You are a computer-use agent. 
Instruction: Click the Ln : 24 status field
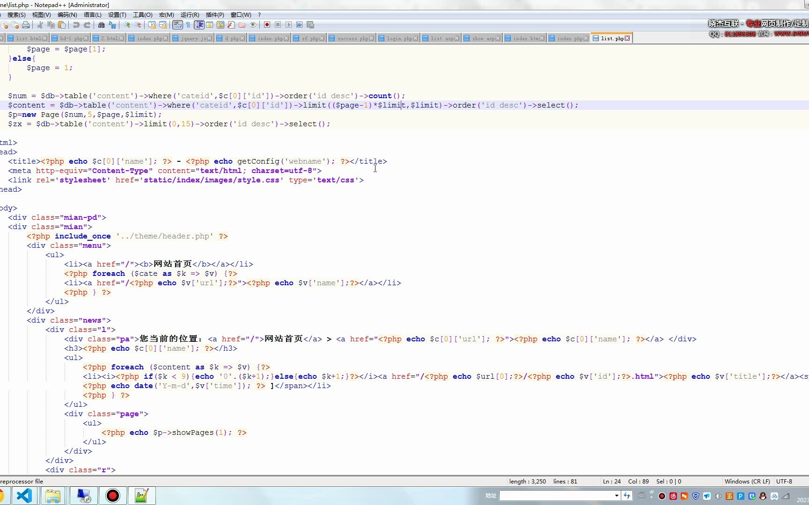[x=611, y=481]
